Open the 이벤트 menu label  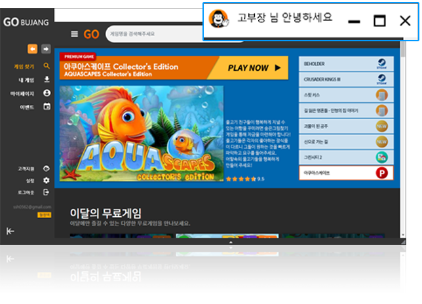tap(27, 107)
